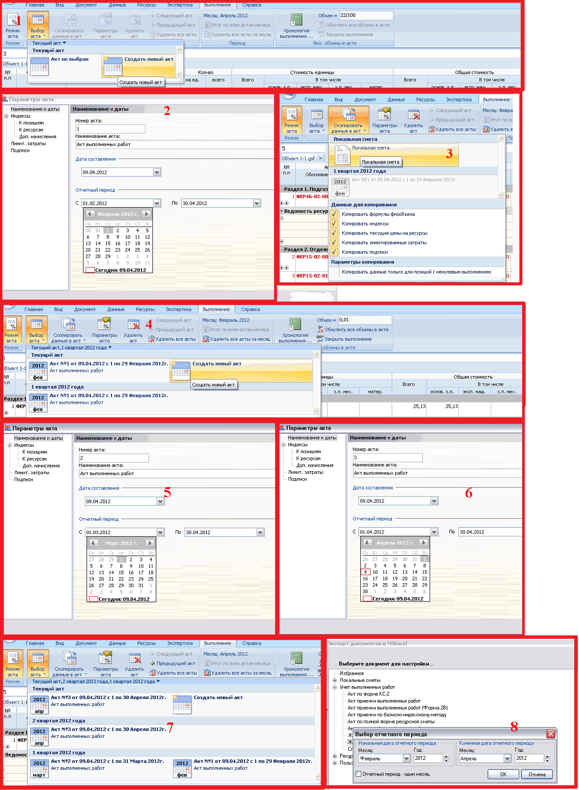This screenshot has width=579, height=790.
Task: Uncheck Копировать формулы физобъема
Action: click(334, 214)
